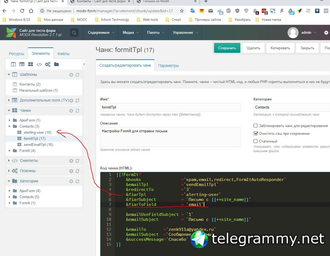This screenshot has height=256, width=330.
Task: Open a new browser tab
Action: click(206, 1)
